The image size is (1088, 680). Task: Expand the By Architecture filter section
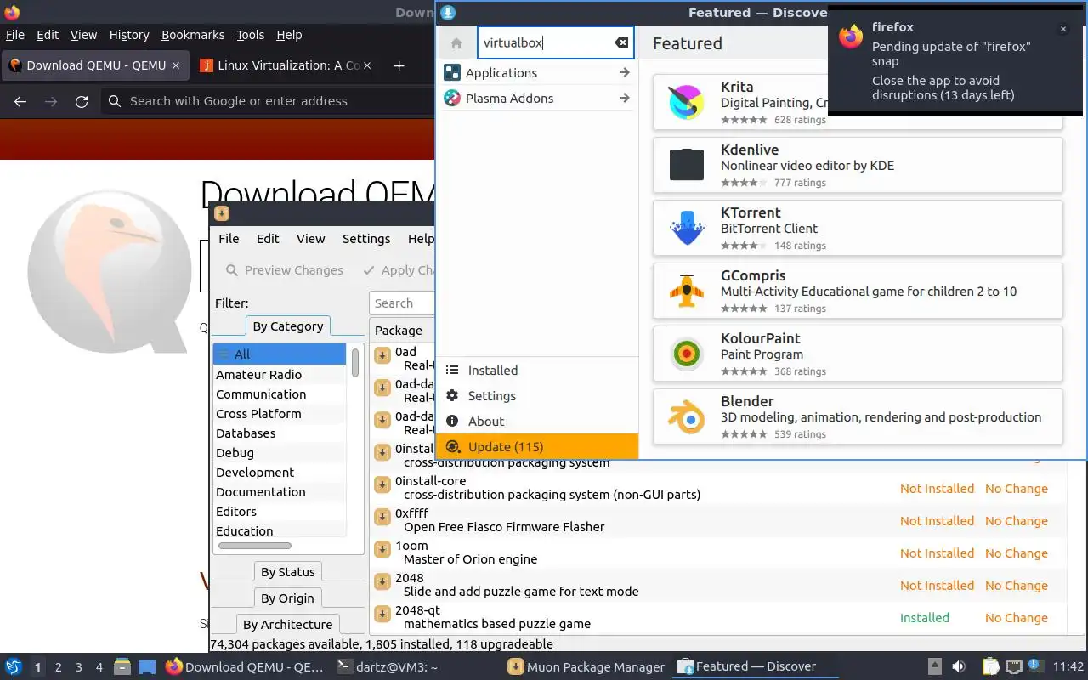coord(287,625)
